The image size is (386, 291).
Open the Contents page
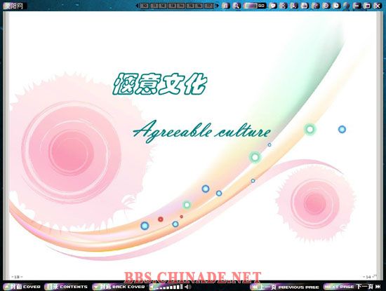click(x=66, y=287)
